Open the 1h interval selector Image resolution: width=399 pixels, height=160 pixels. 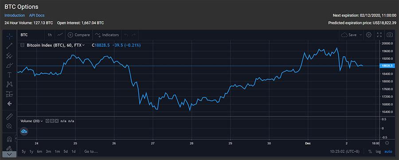pos(50,35)
